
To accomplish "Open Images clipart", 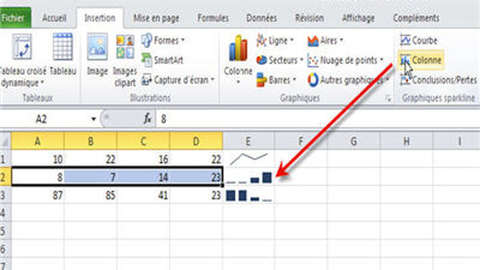I will [125, 60].
